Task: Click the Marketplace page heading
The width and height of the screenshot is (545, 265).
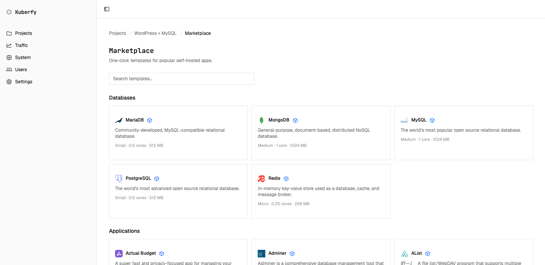Action: tap(131, 51)
